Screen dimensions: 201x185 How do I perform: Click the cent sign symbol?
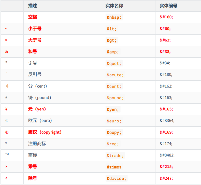[x=7, y=86]
